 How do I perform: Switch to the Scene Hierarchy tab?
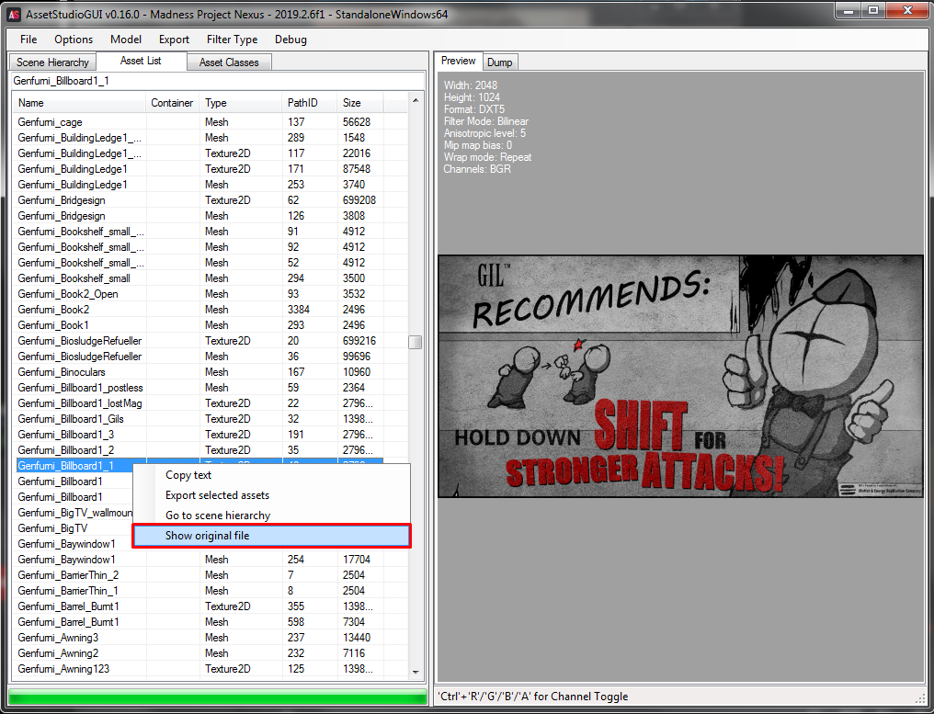(x=53, y=62)
